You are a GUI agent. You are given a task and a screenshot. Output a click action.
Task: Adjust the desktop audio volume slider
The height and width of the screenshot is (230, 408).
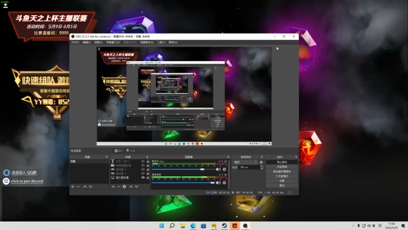(183, 183)
